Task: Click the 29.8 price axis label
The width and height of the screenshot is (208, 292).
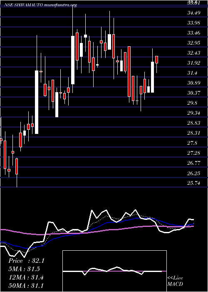Action: (192, 103)
